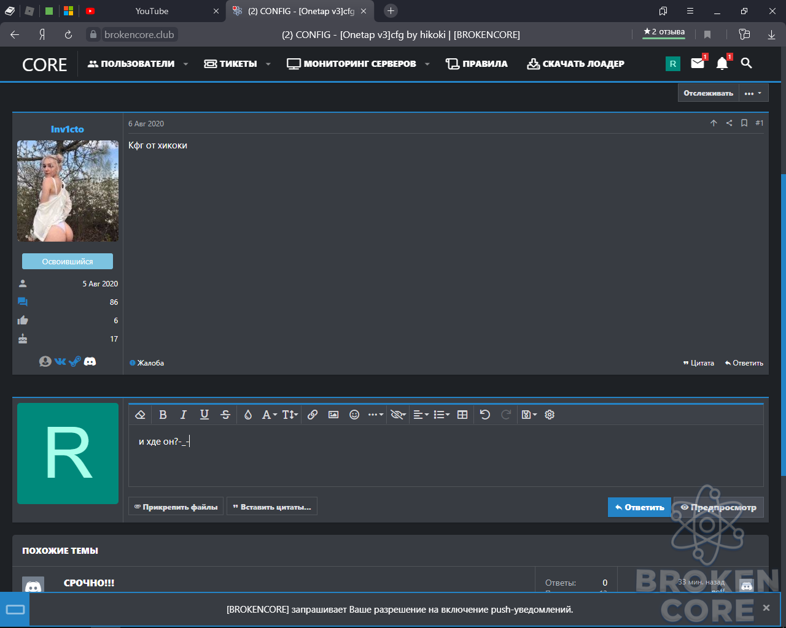Screen dimensions: 786x628
Task: Expand the more insert options dropdown
Action: (376, 415)
